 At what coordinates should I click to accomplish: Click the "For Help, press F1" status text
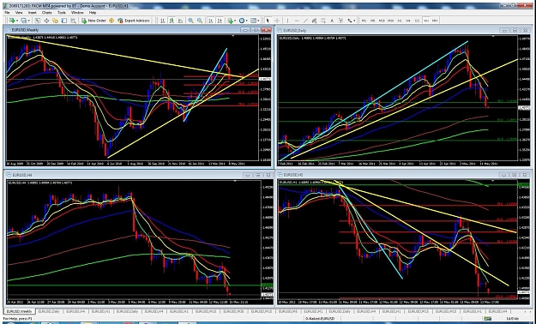(17, 319)
